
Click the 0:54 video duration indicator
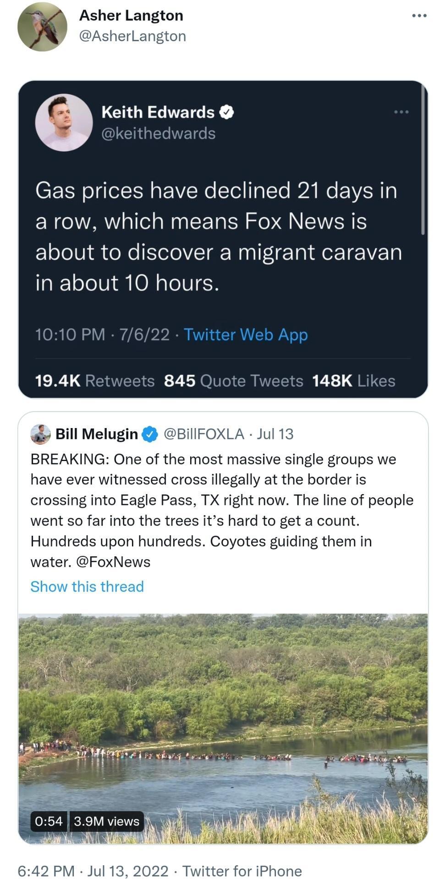(49, 822)
